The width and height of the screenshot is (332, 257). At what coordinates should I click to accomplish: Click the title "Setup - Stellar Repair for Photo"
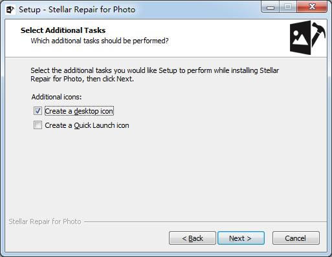coord(77,10)
